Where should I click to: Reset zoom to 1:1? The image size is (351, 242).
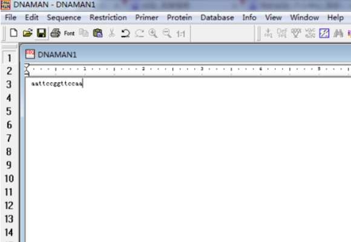tap(181, 34)
